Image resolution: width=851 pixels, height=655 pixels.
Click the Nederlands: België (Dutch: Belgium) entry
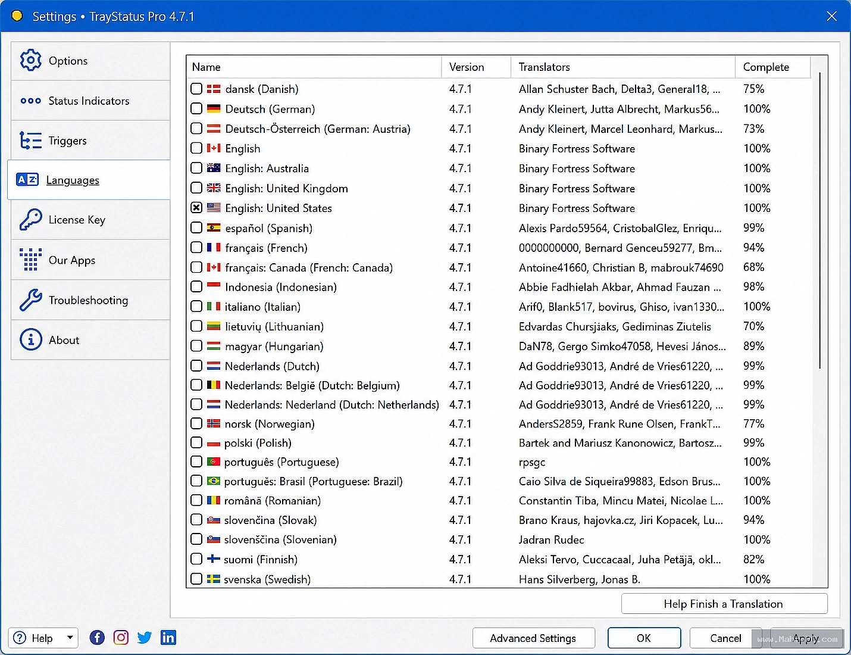312,385
